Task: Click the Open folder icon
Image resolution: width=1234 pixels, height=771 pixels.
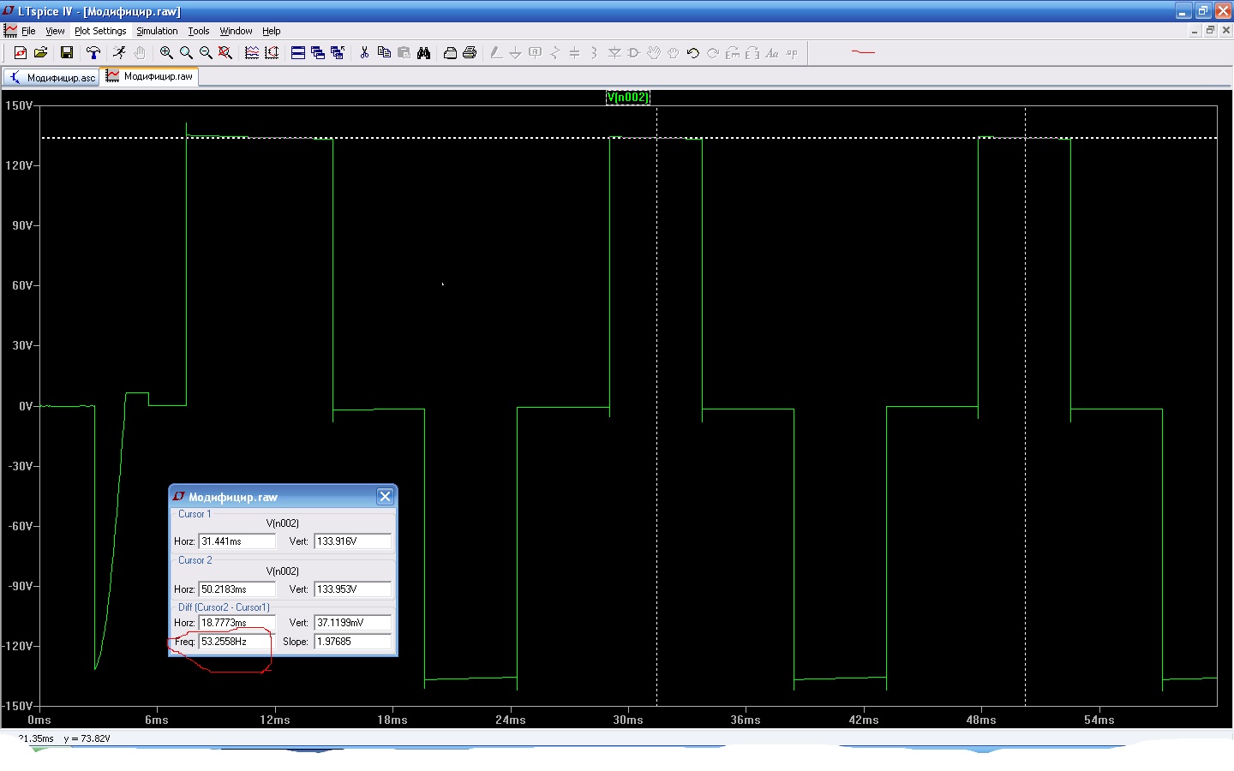Action: [40, 53]
